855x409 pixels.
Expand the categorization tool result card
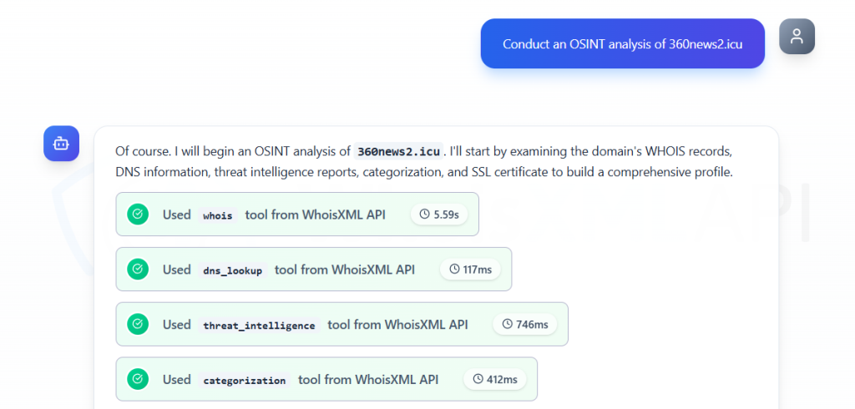(x=326, y=379)
